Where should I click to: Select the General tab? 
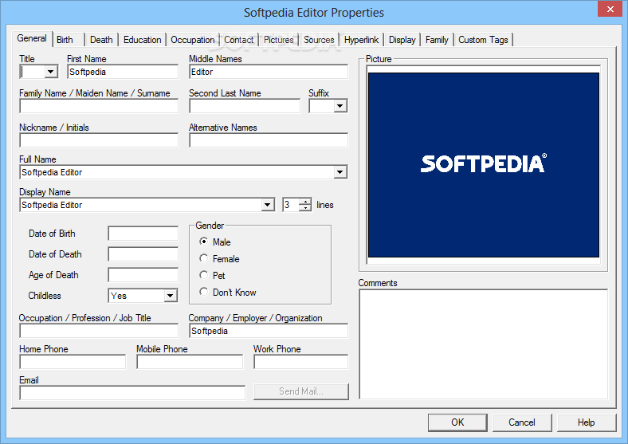coord(32,38)
